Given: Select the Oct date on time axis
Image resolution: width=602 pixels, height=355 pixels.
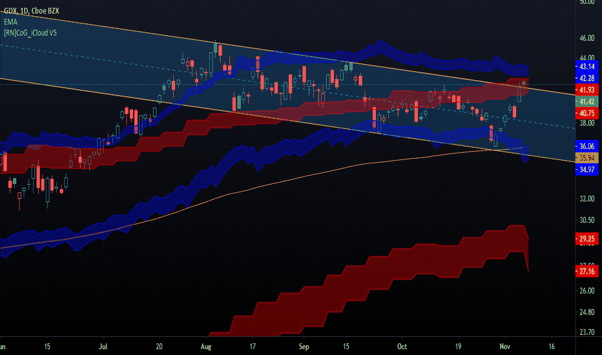Looking at the screenshot, I should coord(402,347).
